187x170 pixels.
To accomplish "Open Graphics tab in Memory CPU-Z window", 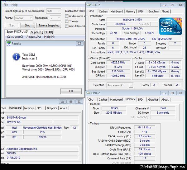I will pyautogui.click(x=153, y=99).
